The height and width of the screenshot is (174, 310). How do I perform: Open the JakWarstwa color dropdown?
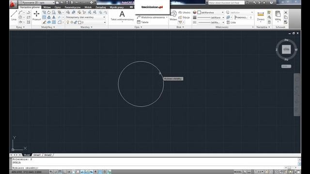coord(211,13)
